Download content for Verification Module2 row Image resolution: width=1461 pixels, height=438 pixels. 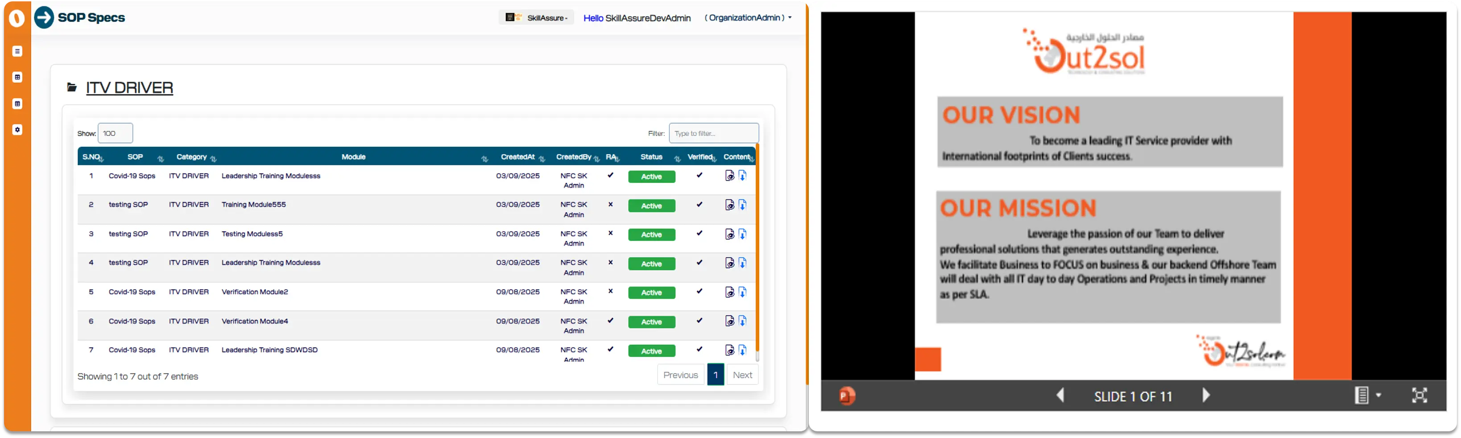[x=742, y=293]
